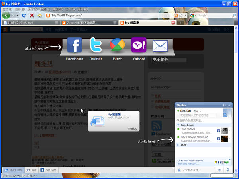
Task: Go to the home page icon
Action: pyautogui.click(x=40, y=16)
